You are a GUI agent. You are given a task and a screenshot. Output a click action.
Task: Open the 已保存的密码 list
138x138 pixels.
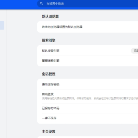(87, 108)
